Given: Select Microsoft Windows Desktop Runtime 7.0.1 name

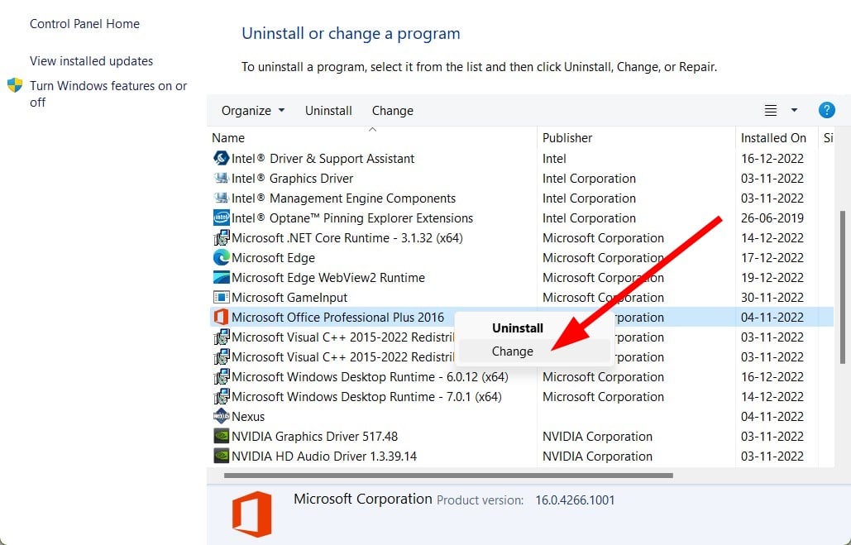Looking at the screenshot, I should [x=366, y=397].
